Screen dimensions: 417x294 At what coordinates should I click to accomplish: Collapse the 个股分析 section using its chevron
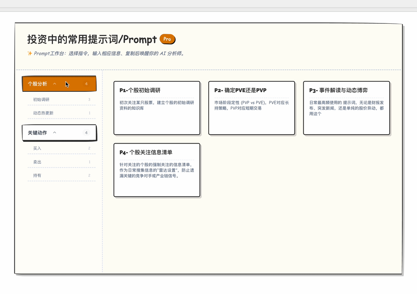point(55,84)
